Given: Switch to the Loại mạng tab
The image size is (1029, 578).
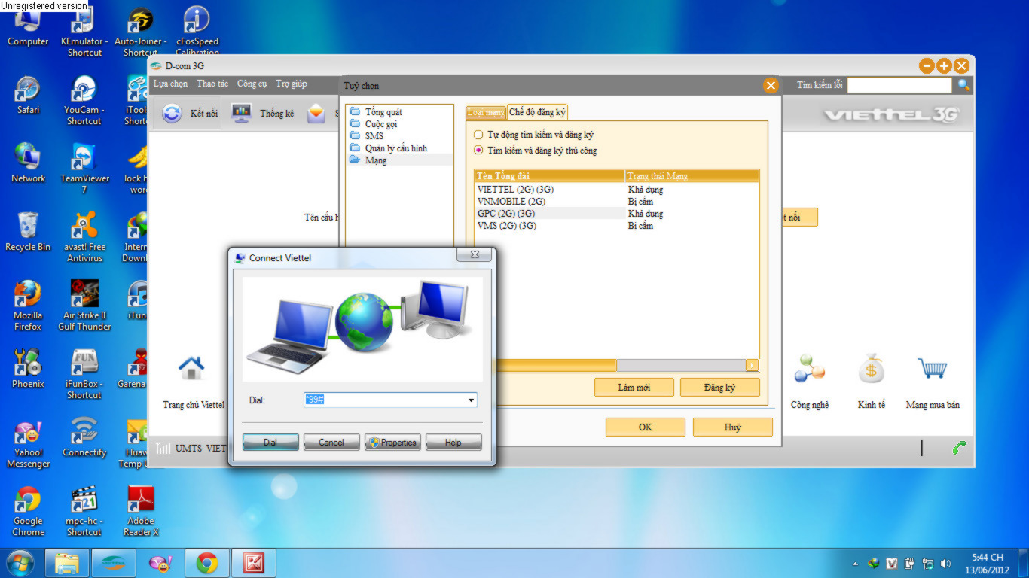Looking at the screenshot, I should click(486, 113).
